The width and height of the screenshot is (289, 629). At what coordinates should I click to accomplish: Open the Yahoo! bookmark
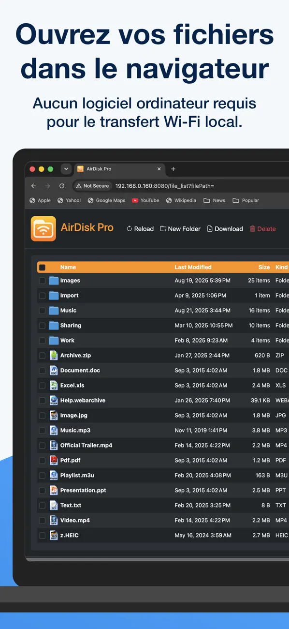click(69, 200)
